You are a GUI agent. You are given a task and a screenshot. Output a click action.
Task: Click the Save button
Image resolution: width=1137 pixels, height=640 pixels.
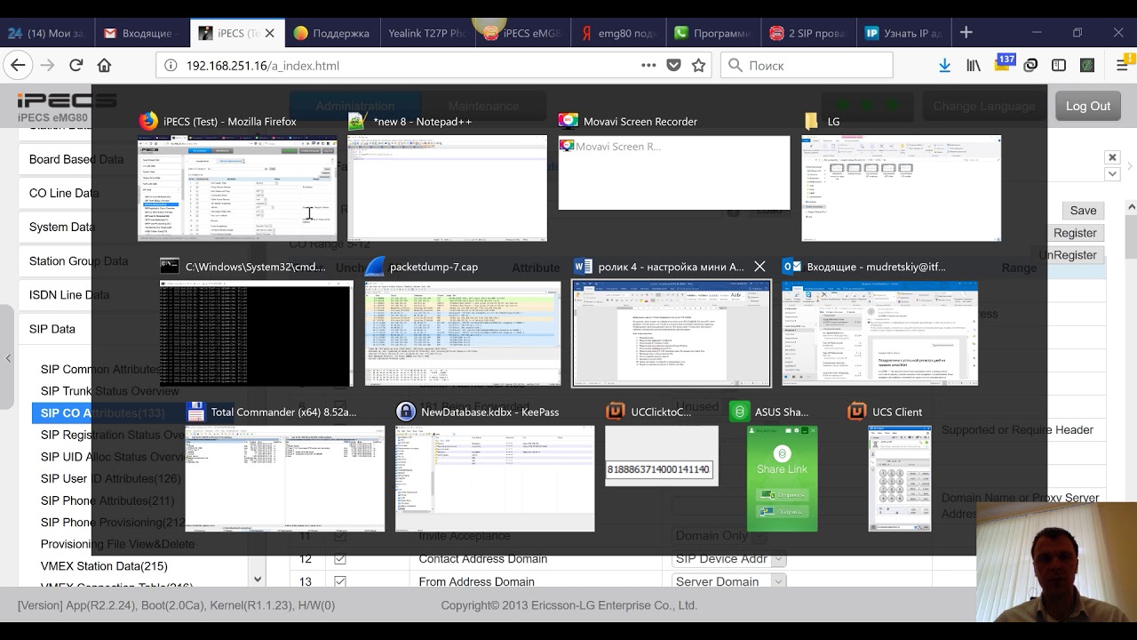pyautogui.click(x=1083, y=211)
